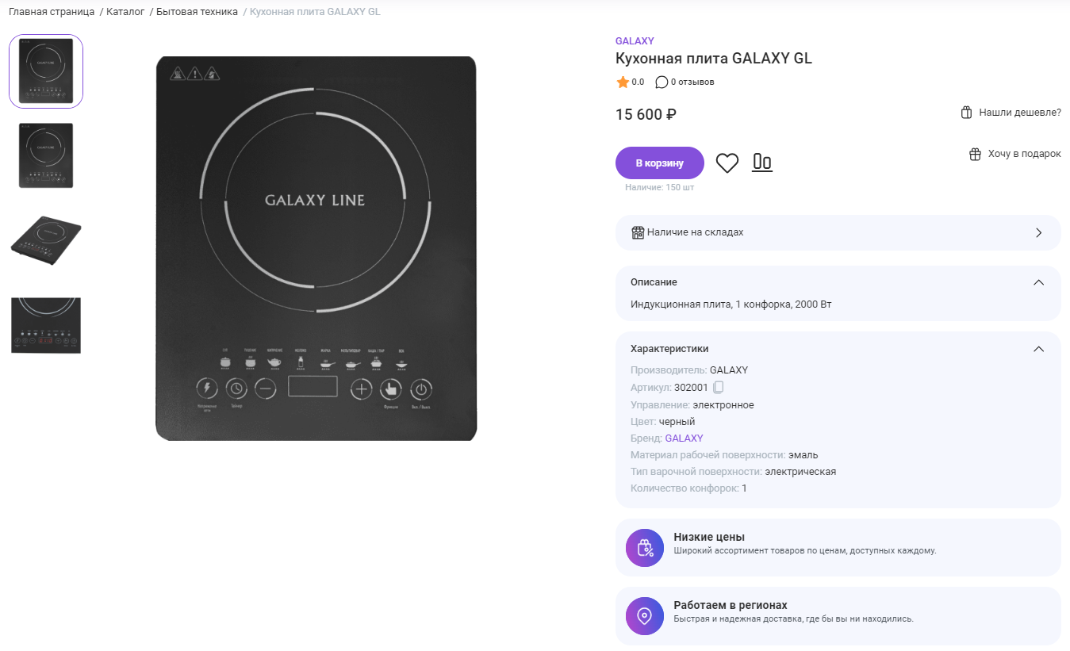1070x651 pixels.
Task: Expand Наличие на складах with right chevron
Action: pyautogui.click(x=1039, y=233)
